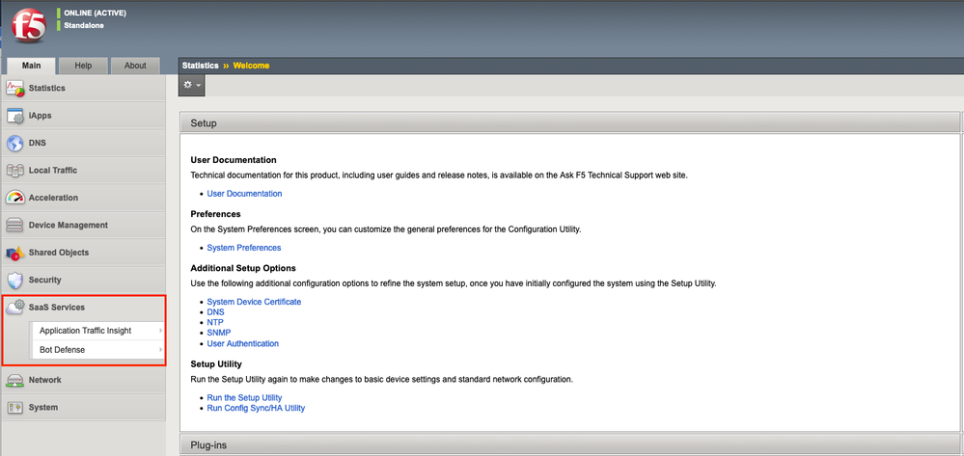
Task: Open the Local Traffic icon
Action: (x=14, y=171)
